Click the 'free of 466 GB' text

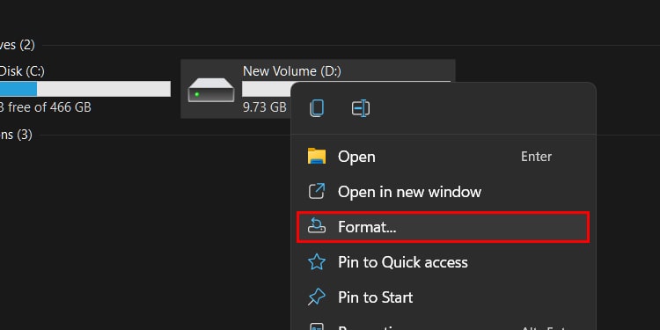tap(49, 107)
